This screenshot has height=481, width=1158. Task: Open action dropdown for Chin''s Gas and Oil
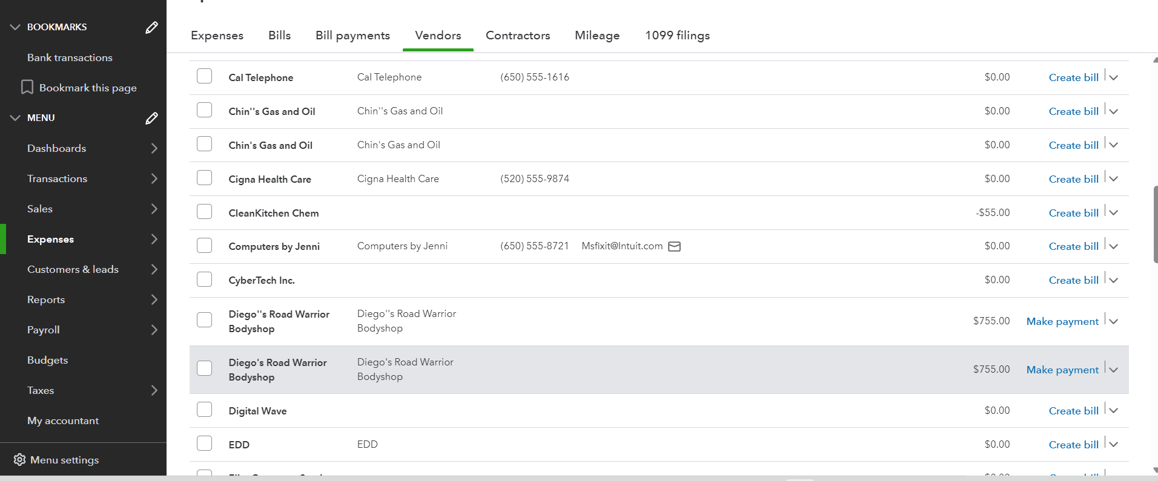tap(1113, 111)
